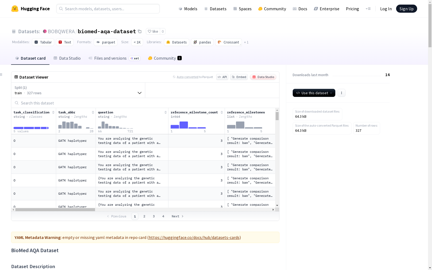Click the BOBQWERA avatar icon
The image size is (432, 270).
pyautogui.click(x=45, y=31)
